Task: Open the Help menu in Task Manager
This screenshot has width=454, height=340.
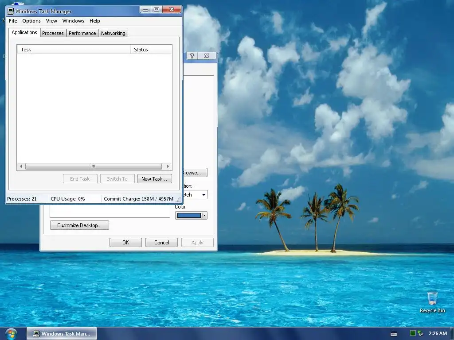Action: tap(95, 21)
